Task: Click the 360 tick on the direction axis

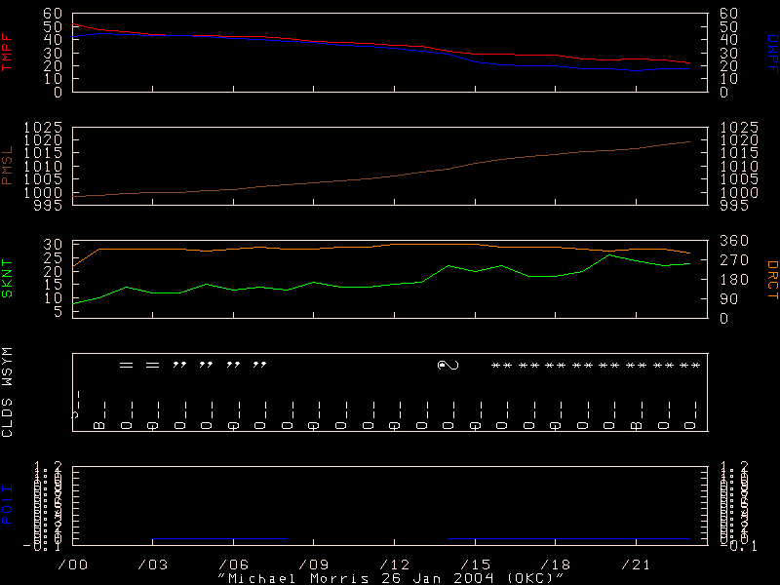Action: [x=732, y=242]
